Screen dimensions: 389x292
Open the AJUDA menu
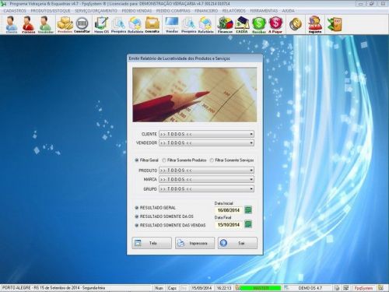288,11
